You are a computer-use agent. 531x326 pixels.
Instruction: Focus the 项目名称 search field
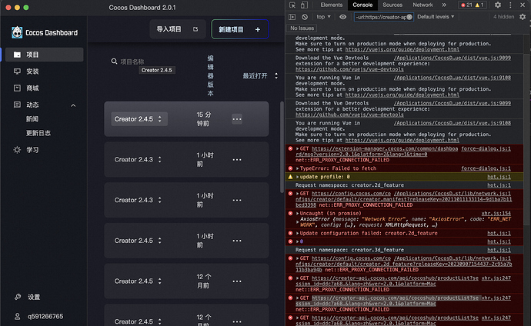pos(132,62)
